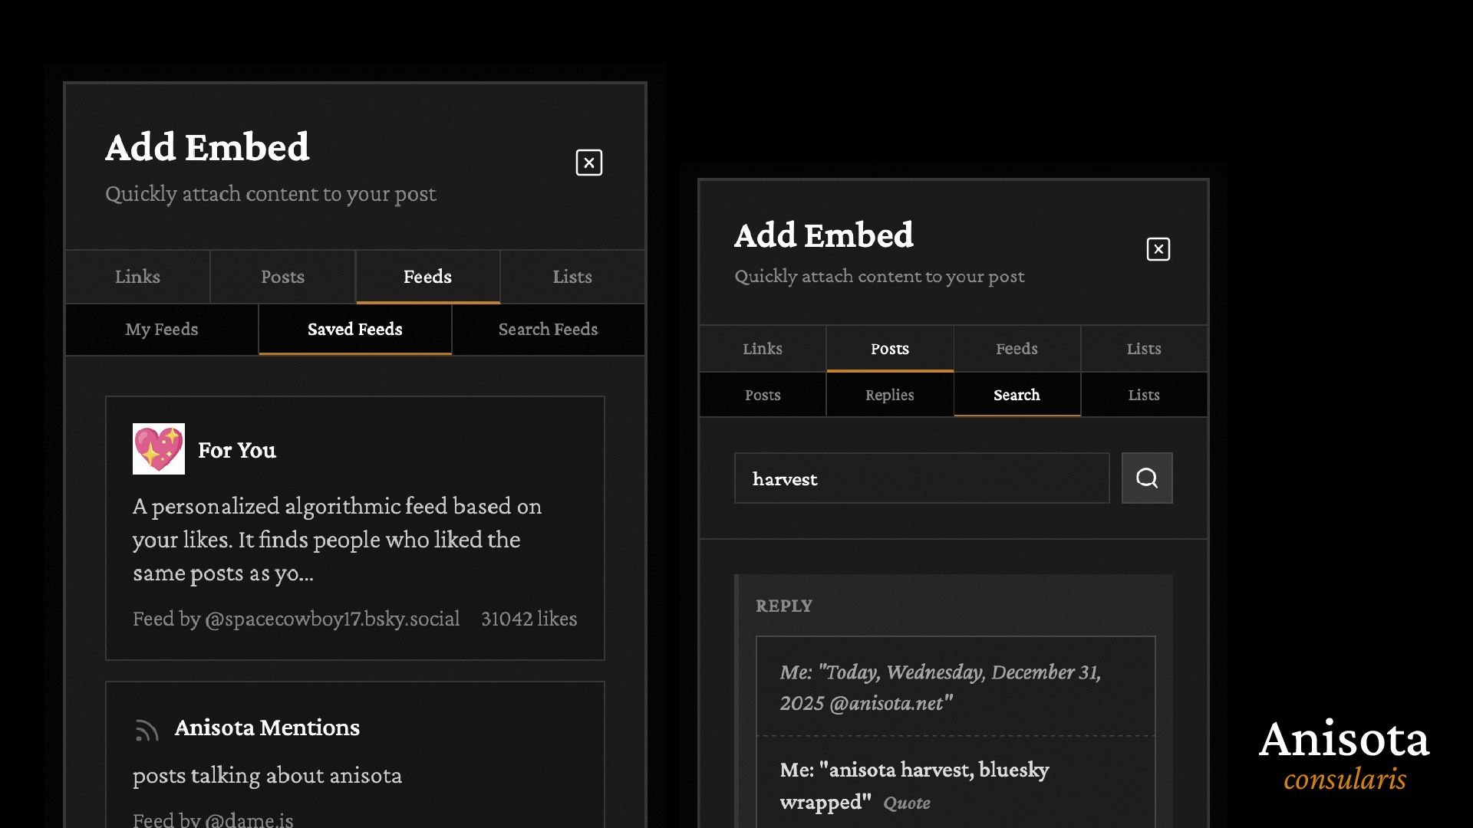The width and height of the screenshot is (1473, 828).
Task: Switch to Posts tab in left dialog
Action: 282,277
